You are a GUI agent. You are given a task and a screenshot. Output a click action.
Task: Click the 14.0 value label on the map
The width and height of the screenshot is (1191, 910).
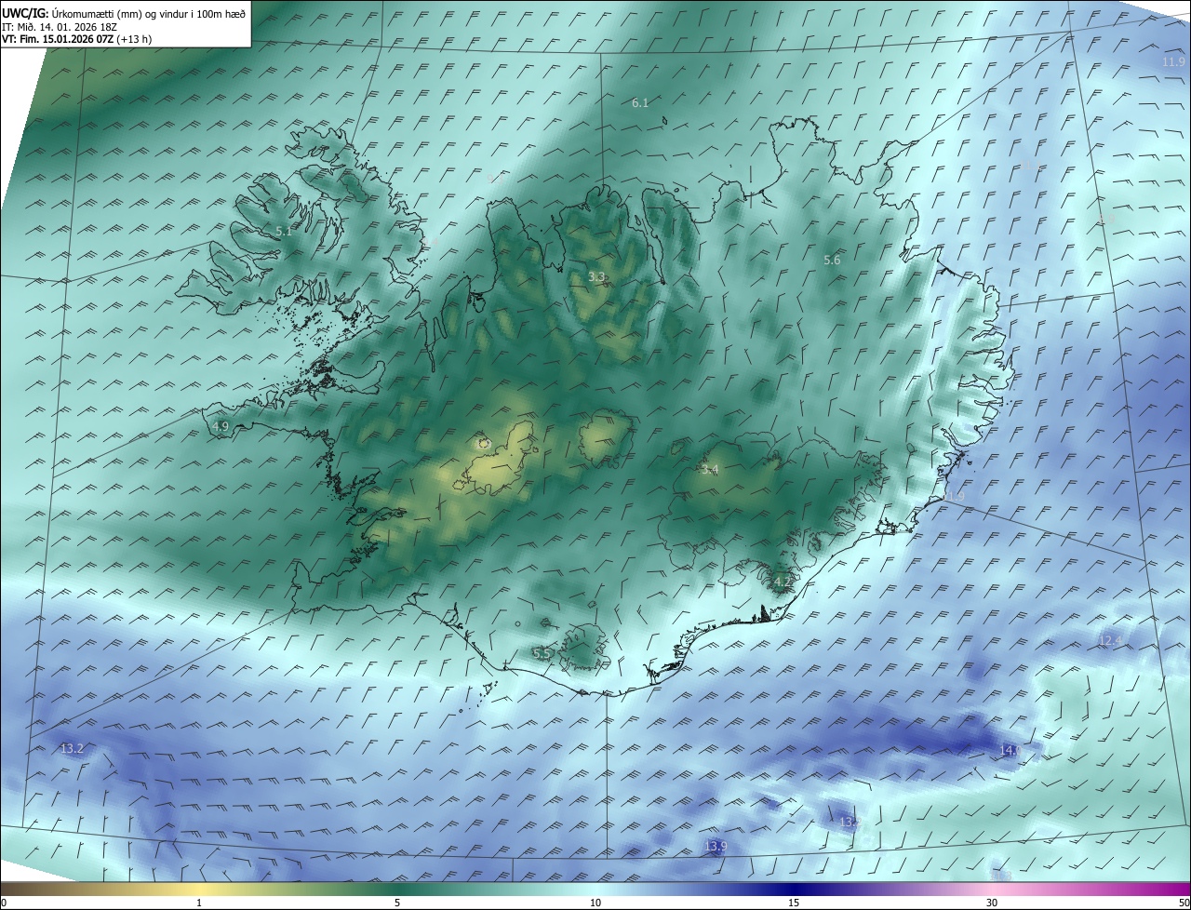(1010, 750)
